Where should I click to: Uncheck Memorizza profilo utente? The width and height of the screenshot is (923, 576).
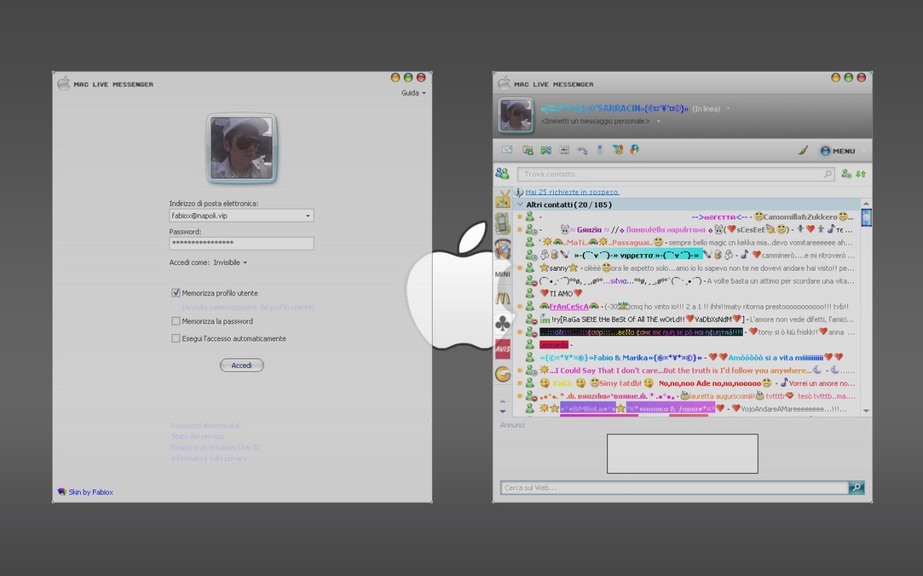(176, 293)
